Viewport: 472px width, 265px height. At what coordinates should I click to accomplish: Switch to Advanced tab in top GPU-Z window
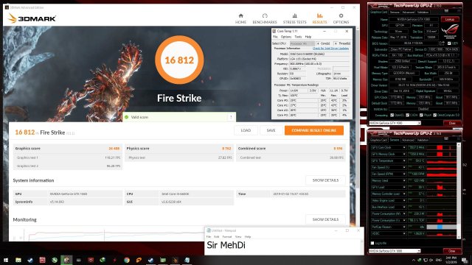click(408, 13)
